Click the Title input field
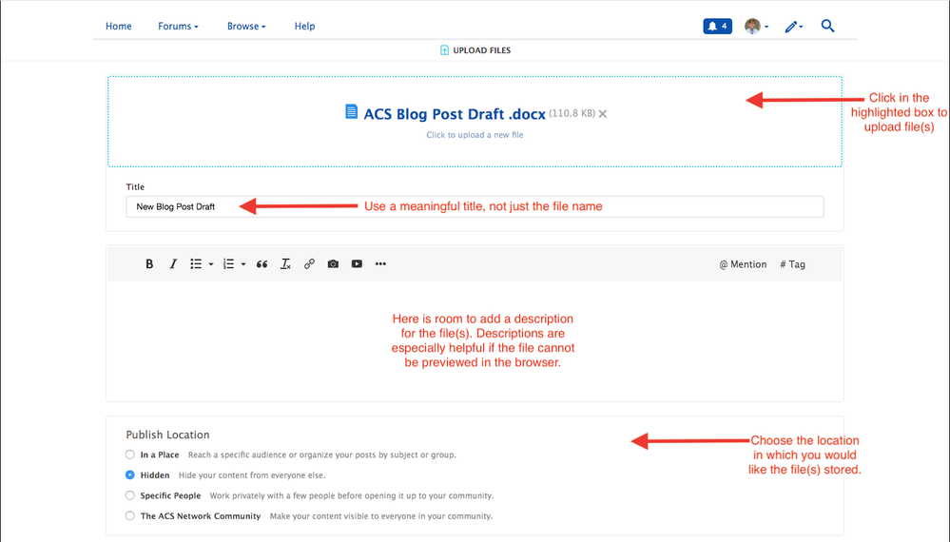This screenshot has height=542, width=950. 475,206
